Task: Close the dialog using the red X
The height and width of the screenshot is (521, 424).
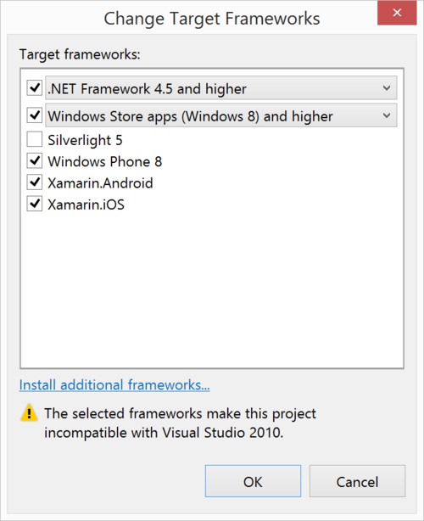Action: tap(397, 13)
